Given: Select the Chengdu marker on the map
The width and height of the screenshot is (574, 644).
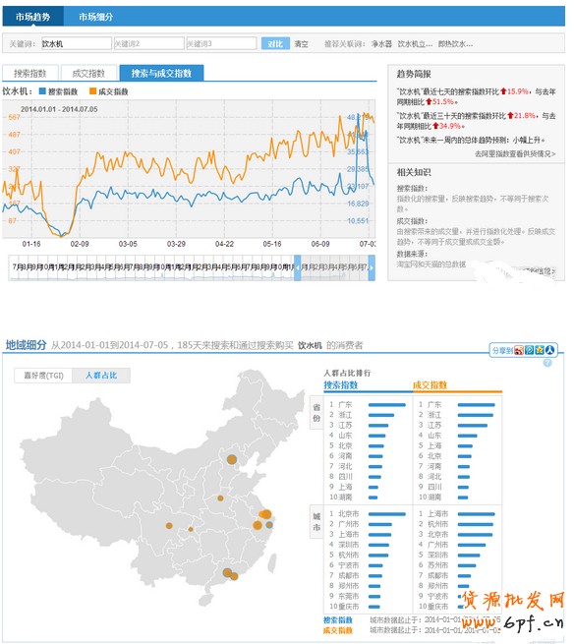Looking at the screenshot, I should (x=169, y=526).
